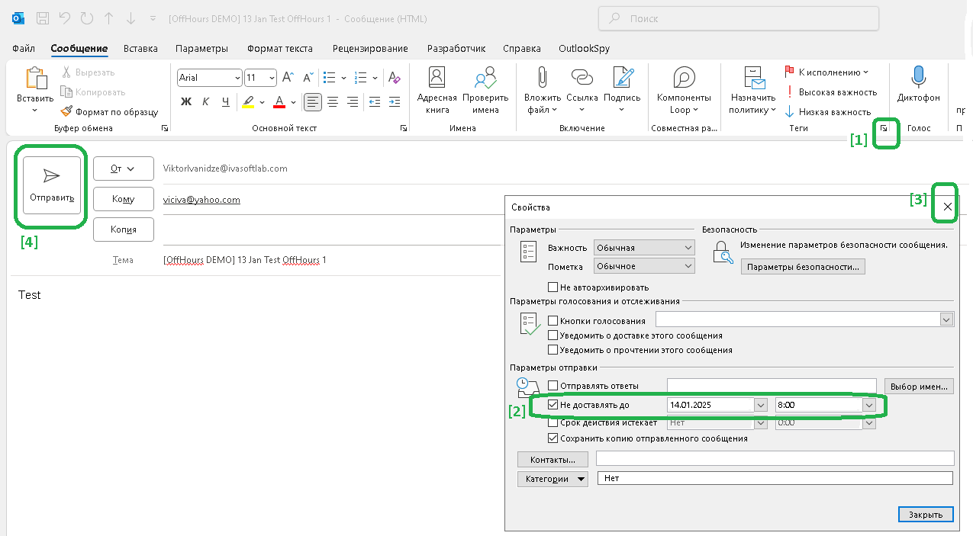The width and height of the screenshot is (973, 536).
Task: Toggle underline (Ч) formatting
Action: [225, 101]
